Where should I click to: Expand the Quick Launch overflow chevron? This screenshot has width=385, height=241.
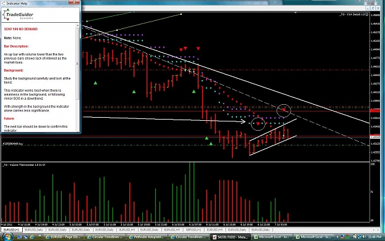point(39,236)
